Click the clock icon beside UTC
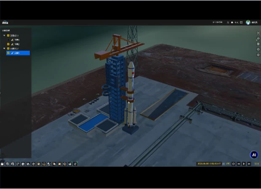 [x=224, y=164]
